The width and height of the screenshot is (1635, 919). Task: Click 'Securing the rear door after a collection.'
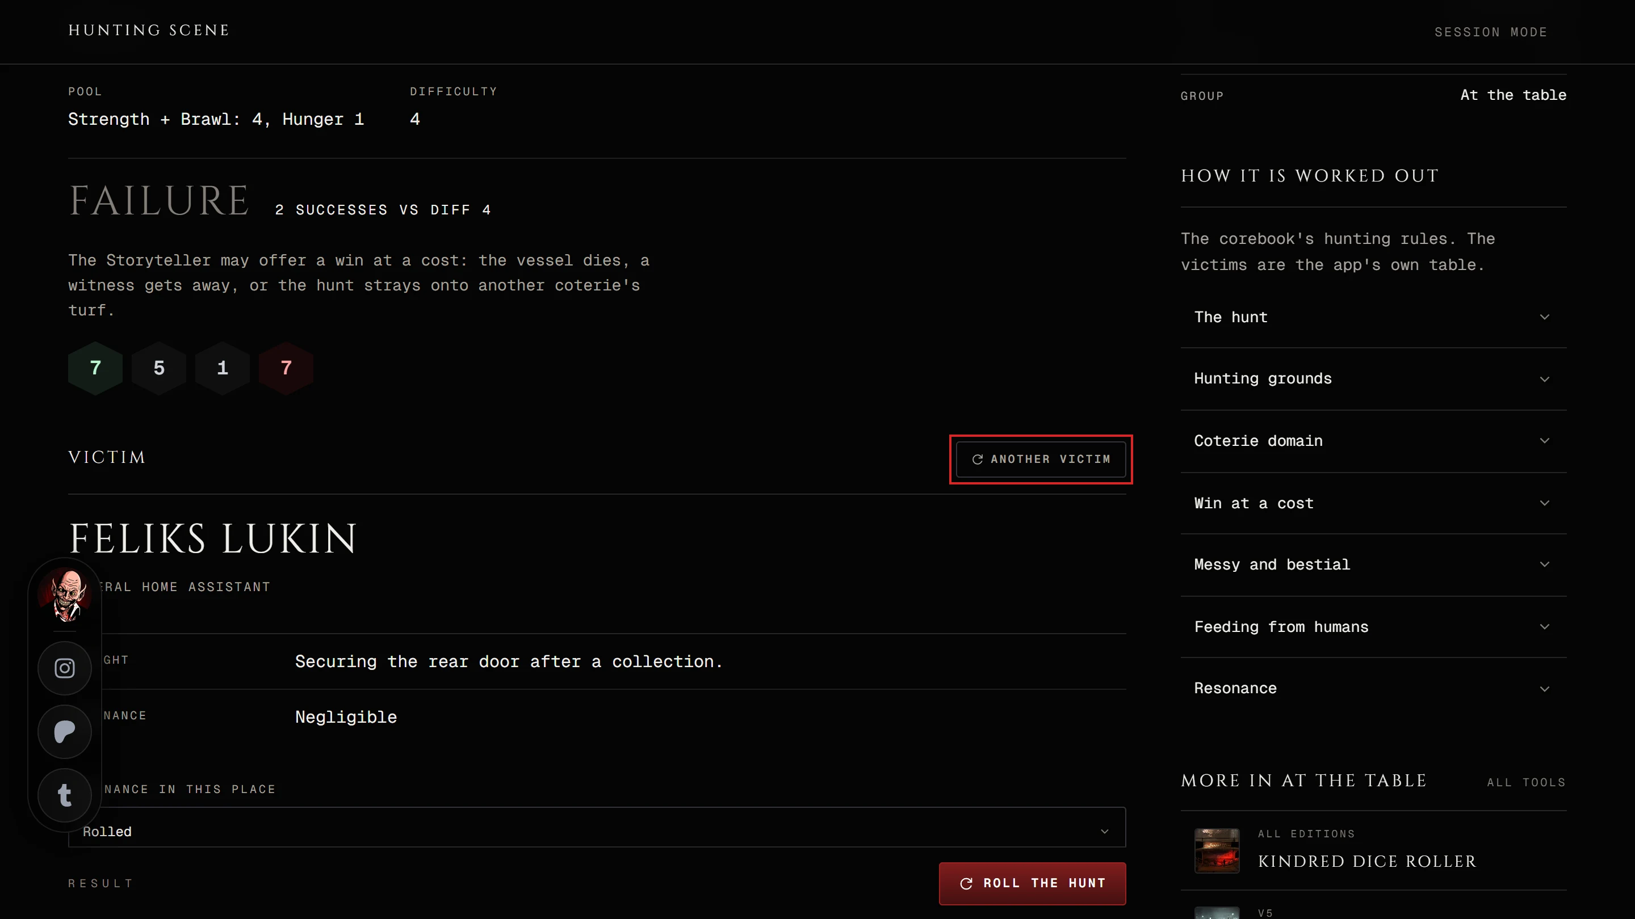[509, 661]
